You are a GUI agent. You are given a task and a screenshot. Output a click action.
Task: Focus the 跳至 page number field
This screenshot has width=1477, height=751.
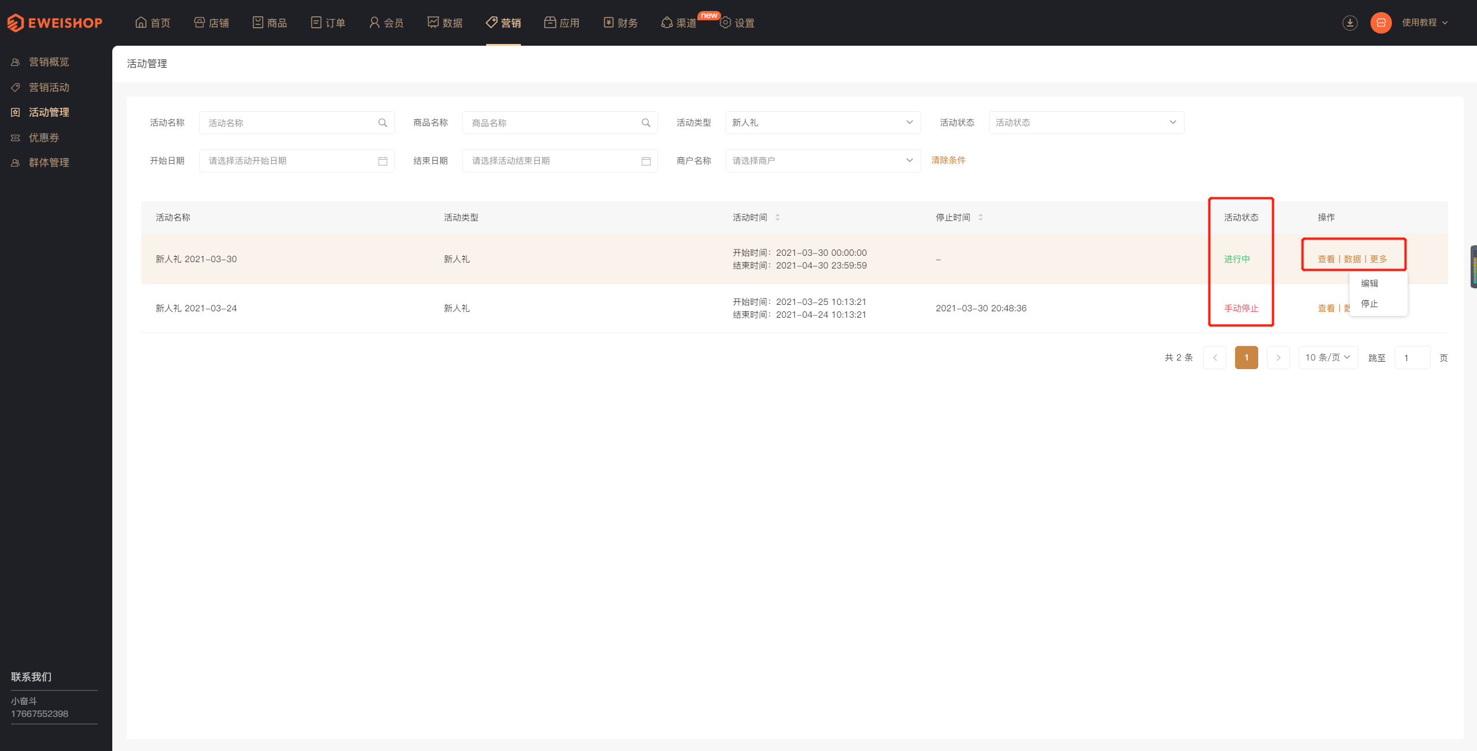point(1412,358)
